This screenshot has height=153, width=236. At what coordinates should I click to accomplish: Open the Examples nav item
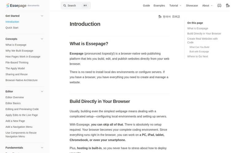pyautogui.click(x=159, y=6)
